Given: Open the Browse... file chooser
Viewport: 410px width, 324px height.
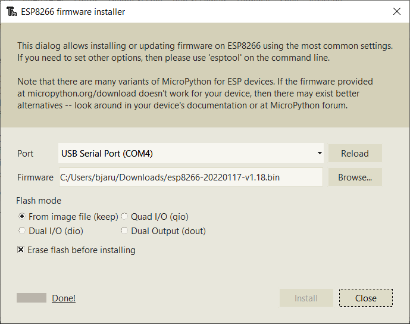Looking at the screenshot, I should pos(355,177).
